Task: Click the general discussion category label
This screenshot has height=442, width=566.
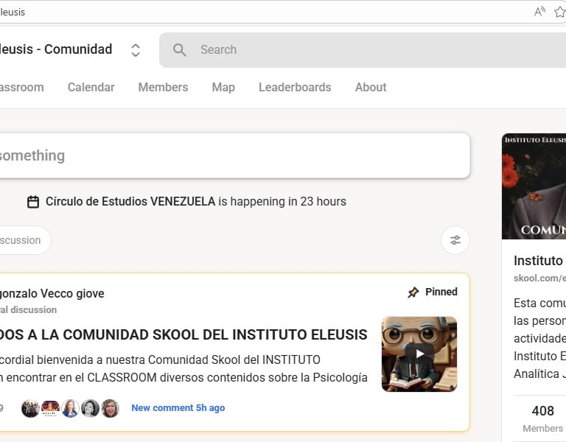Action: (x=28, y=310)
